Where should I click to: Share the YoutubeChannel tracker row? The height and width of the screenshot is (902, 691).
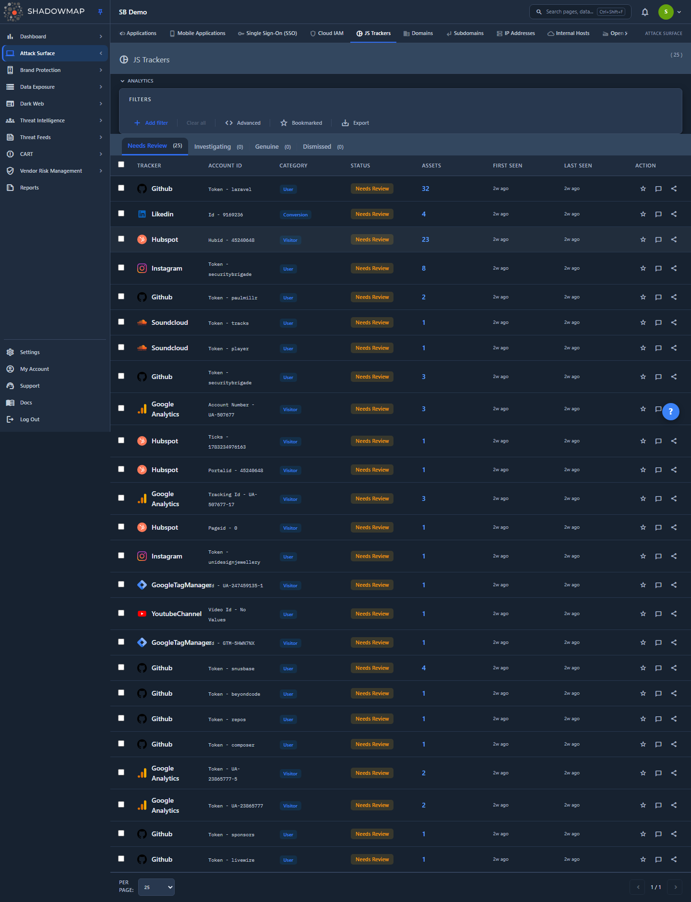674,614
